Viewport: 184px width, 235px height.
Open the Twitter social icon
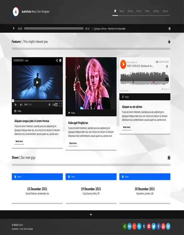(x=154, y=226)
